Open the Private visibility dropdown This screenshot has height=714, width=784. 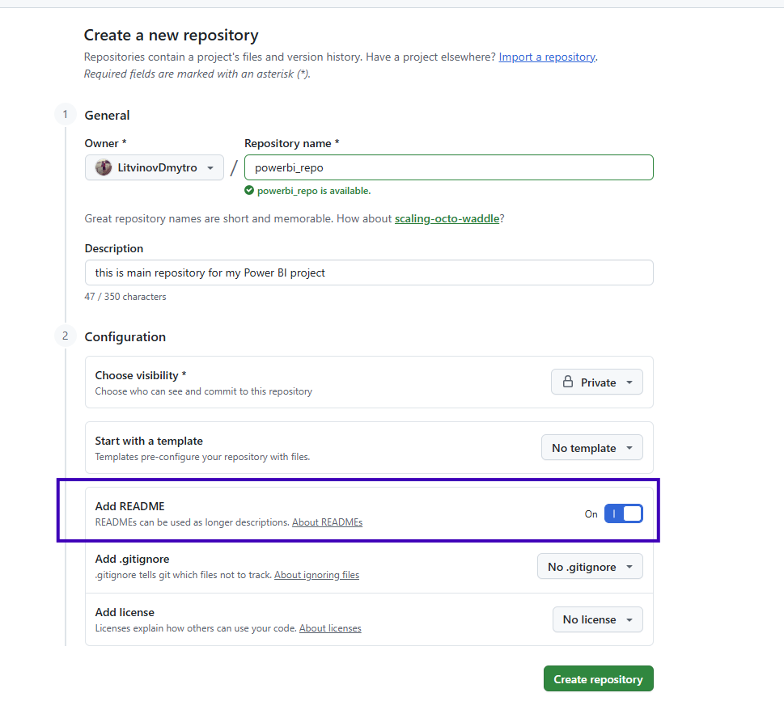(x=597, y=382)
